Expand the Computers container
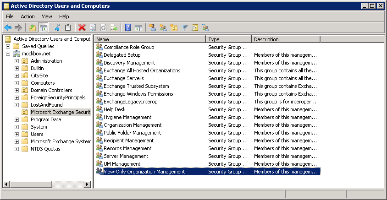The height and width of the screenshot is (200, 387). (x=17, y=83)
